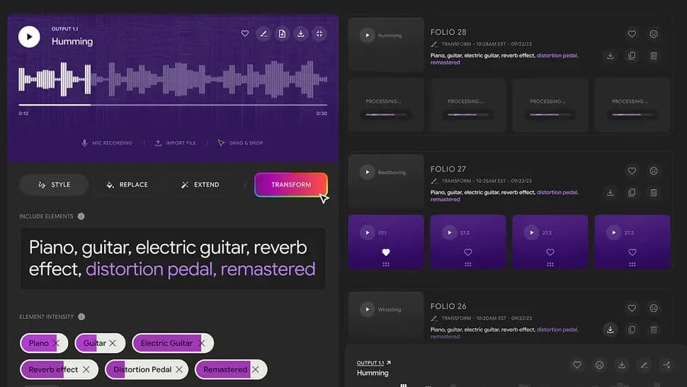Remove the Electric Guitar element chip

(202, 343)
